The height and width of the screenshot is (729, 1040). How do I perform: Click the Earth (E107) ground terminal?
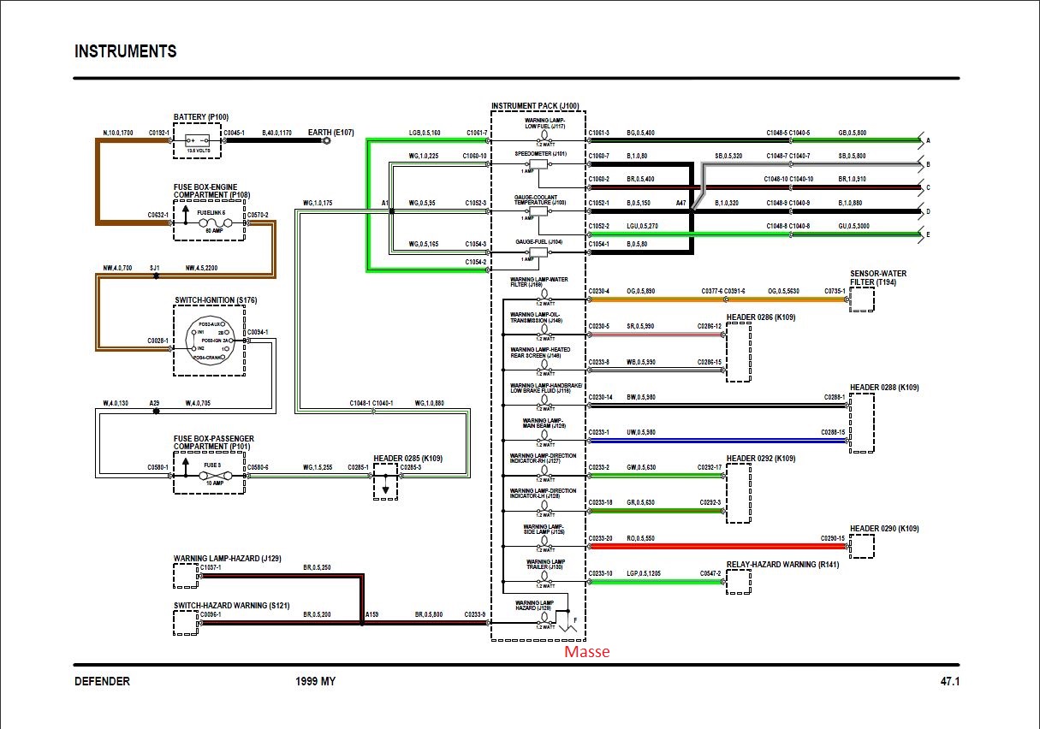point(326,140)
